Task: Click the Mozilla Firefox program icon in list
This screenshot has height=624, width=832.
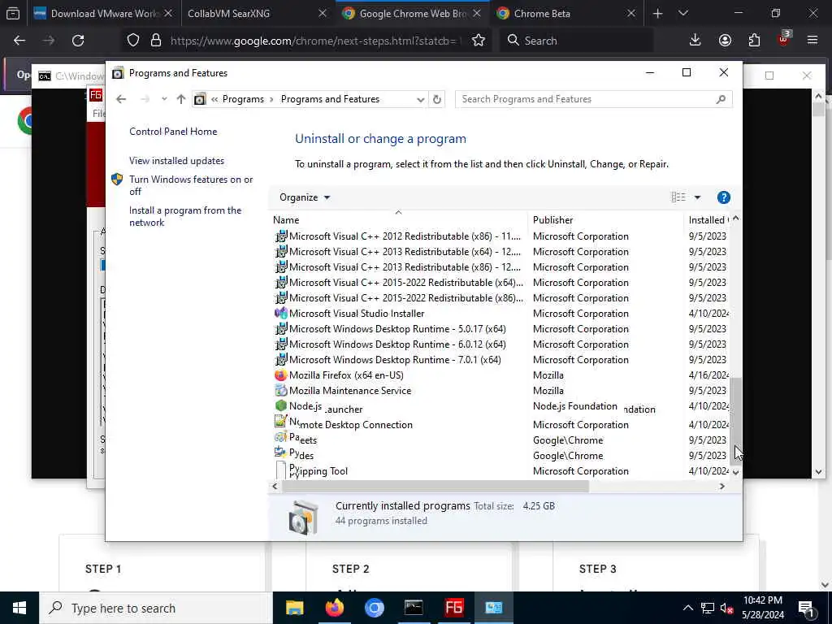Action: click(280, 375)
